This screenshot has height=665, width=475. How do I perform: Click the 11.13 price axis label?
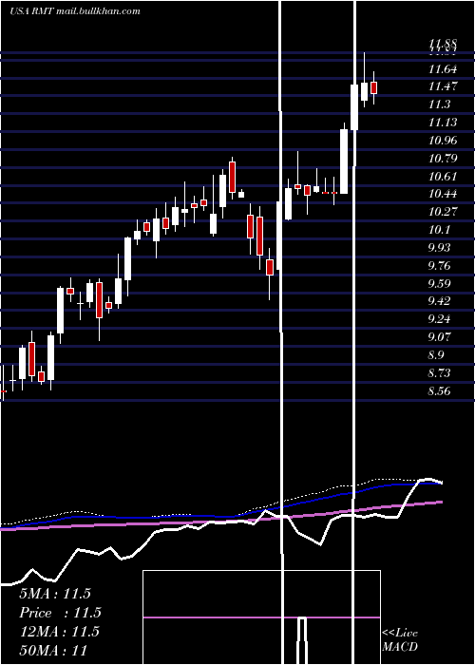click(x=443, y=123)
